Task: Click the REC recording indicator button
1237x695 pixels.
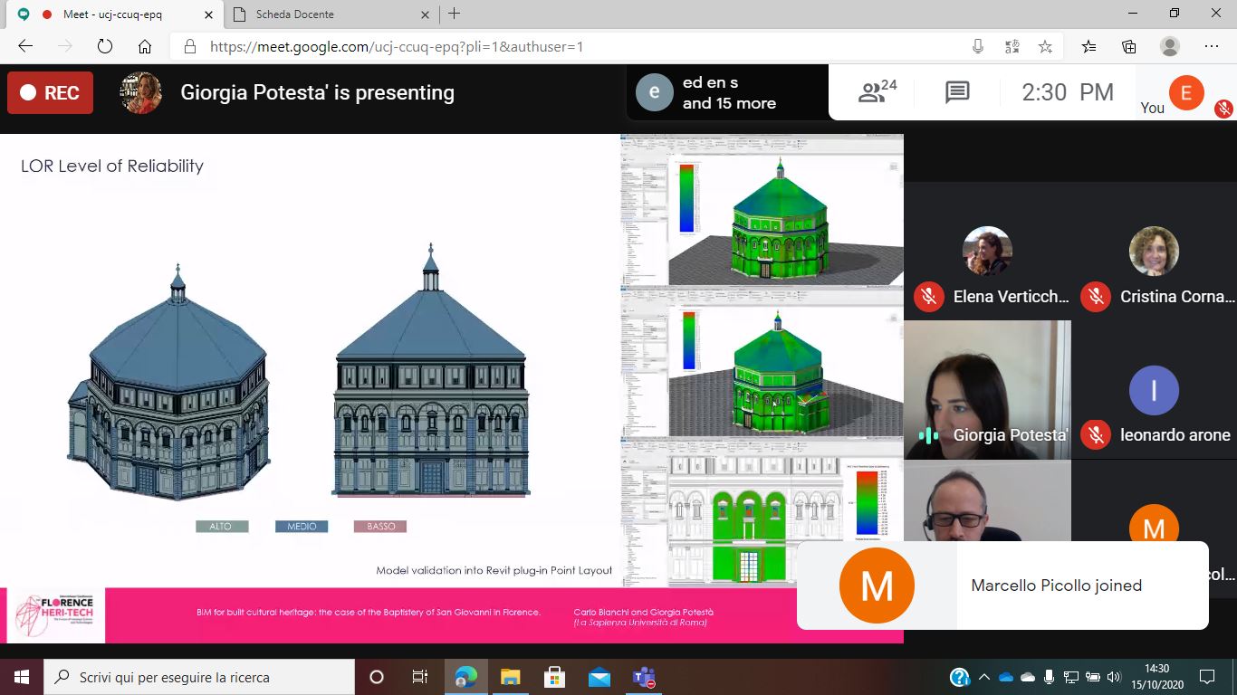Action: pos(51,92)
